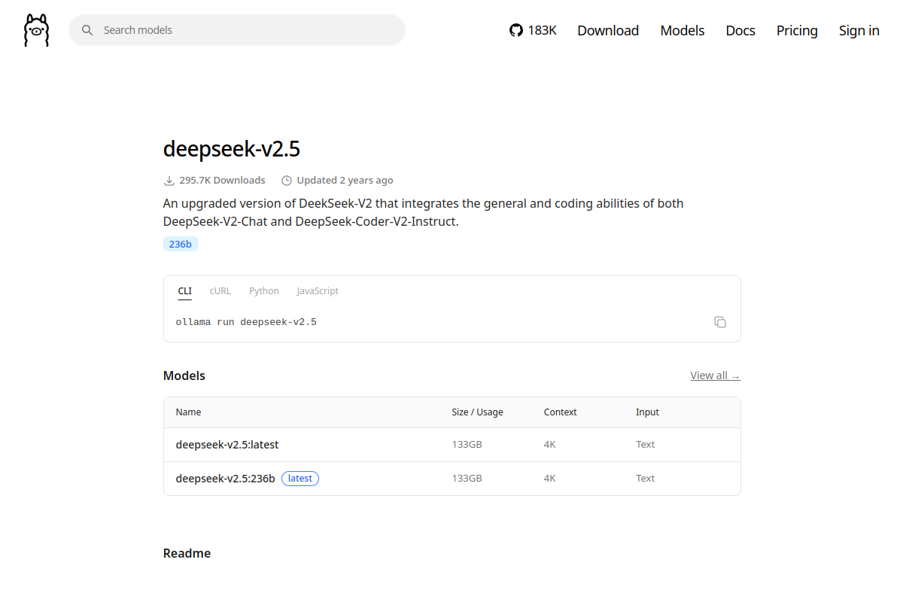Focus the Search models field

pos(237,30)
